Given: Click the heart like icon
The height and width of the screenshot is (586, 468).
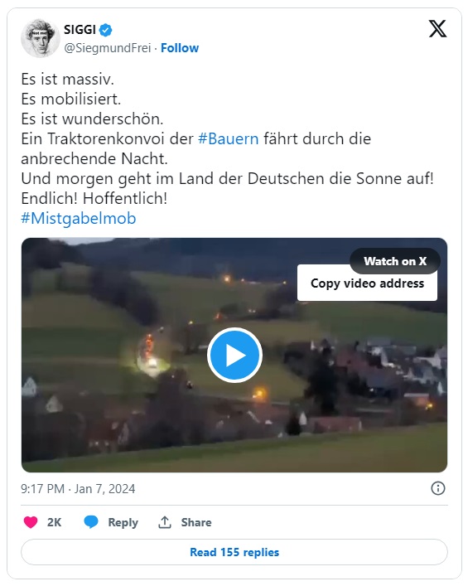Looking at the screenshot, I should 31,521.
